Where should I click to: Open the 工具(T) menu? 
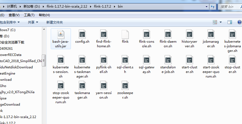29,15
